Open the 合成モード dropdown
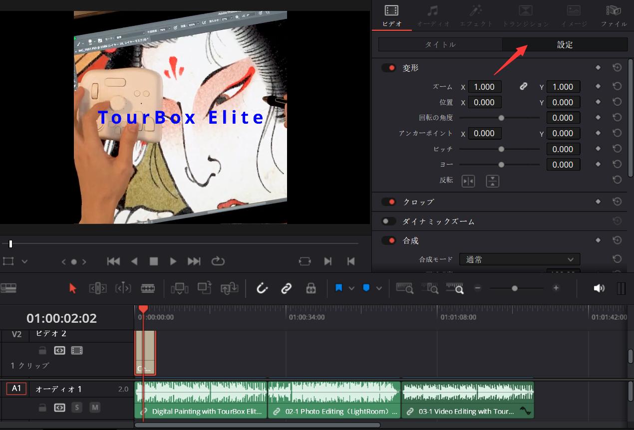Screen dimensions: 634x430 (520, 259)
